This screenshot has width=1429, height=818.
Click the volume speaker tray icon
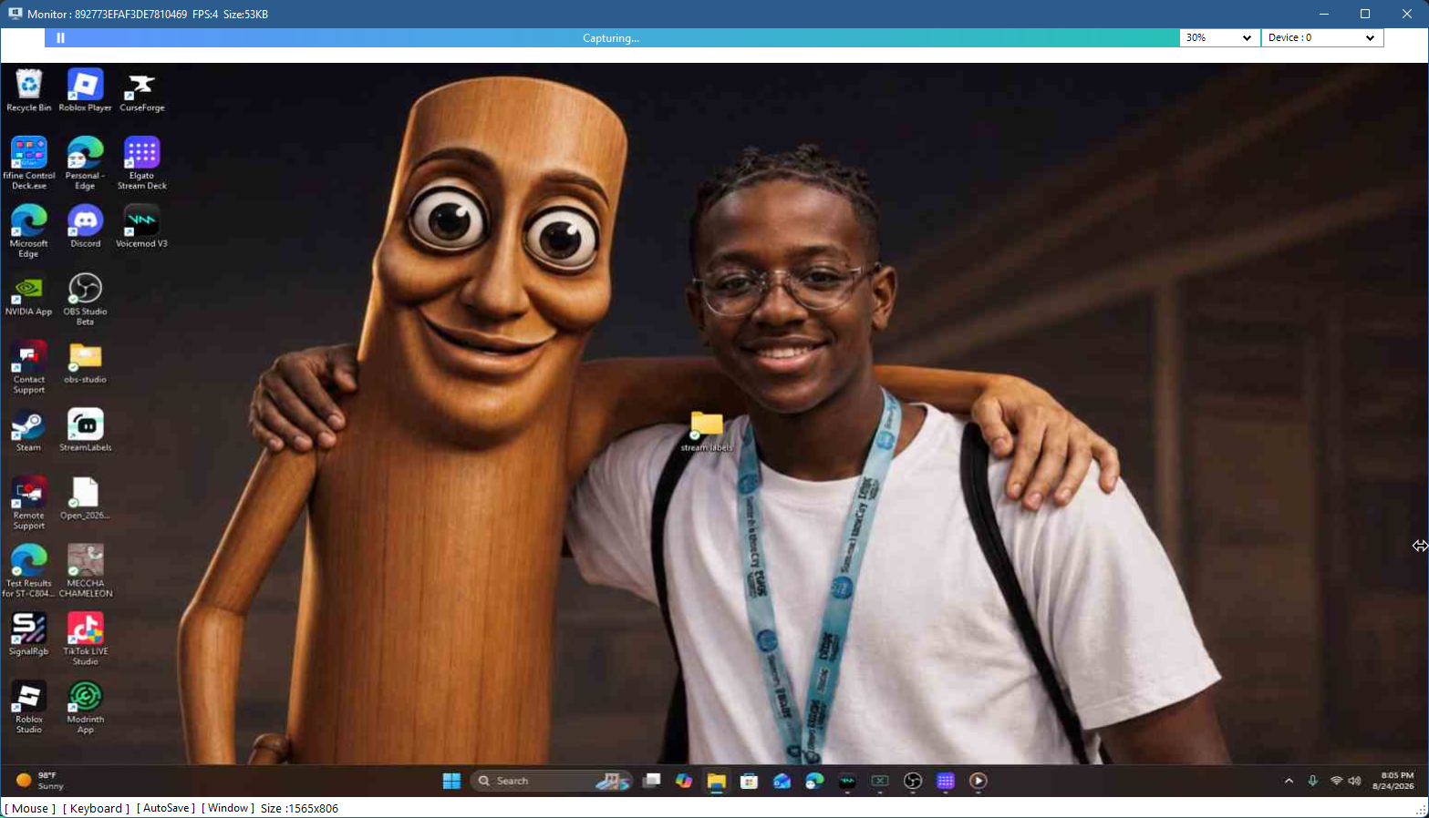coord(1355,781)
